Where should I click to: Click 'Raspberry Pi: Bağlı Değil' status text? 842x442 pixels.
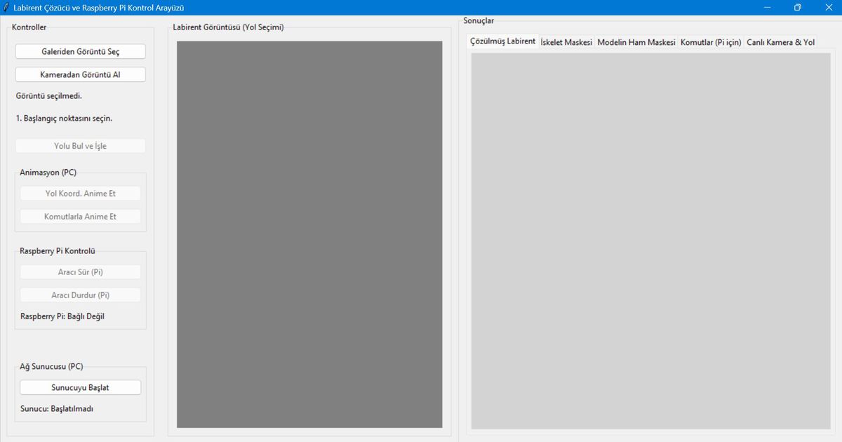(62, 316)
